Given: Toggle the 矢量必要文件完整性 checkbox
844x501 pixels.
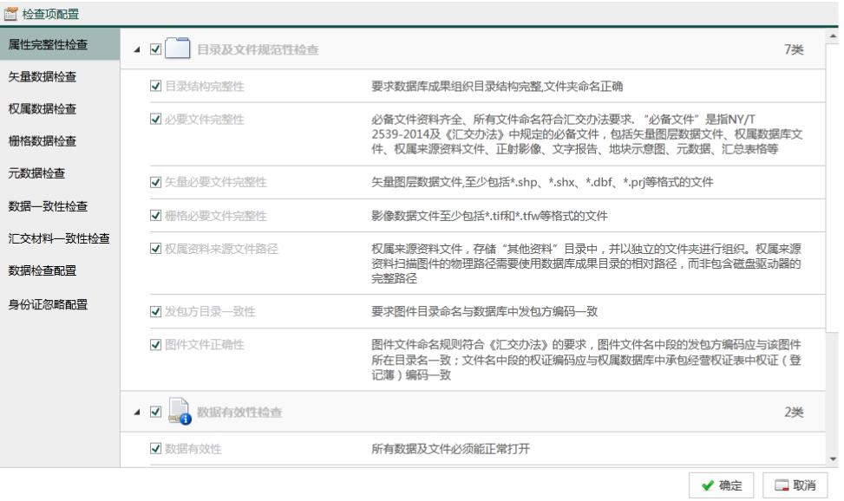Looking at the screenshot, I should pyautogui.click(x=156, y=182).
